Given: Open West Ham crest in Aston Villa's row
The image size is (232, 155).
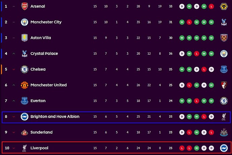Looking at the screenshot, I should tap(224, 38).
